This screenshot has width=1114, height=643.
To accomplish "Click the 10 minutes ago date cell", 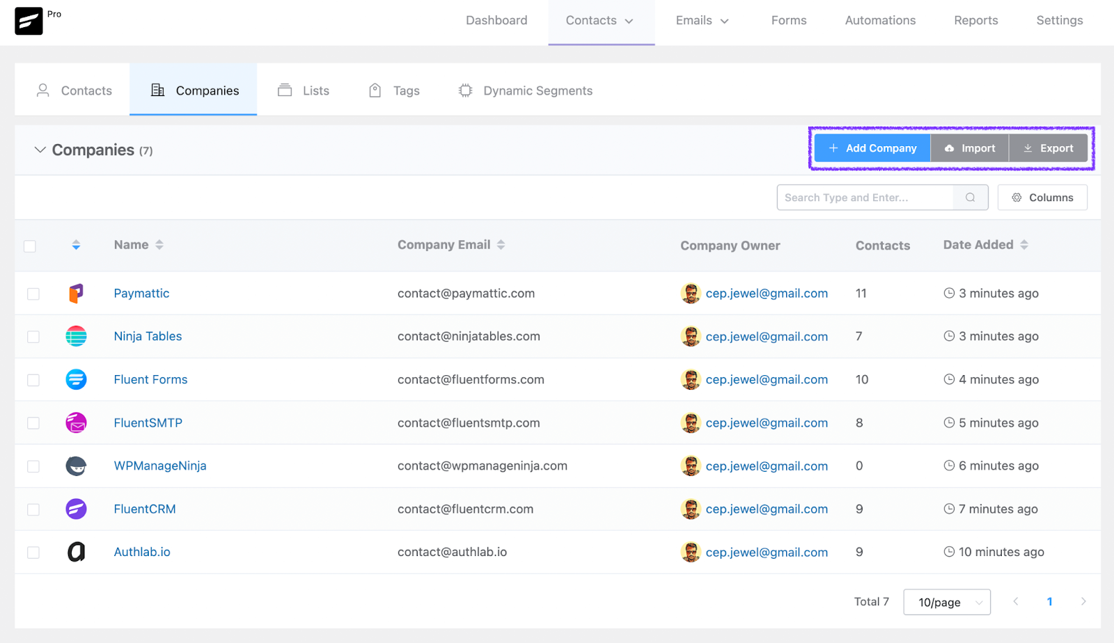I will tap(994, 553).
